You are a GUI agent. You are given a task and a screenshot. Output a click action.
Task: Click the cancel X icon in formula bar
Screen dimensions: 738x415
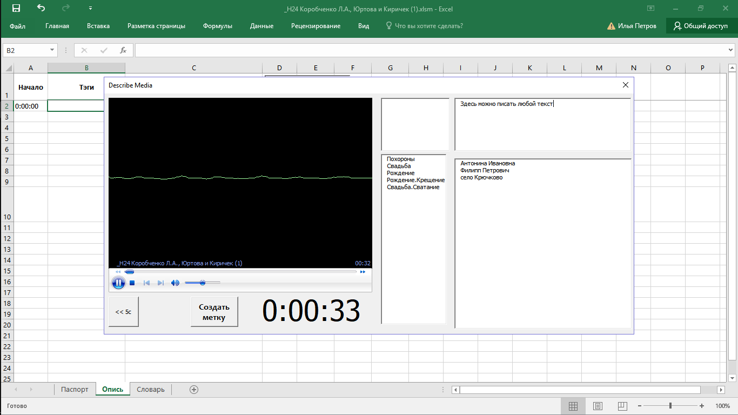[x=84, y=50]
